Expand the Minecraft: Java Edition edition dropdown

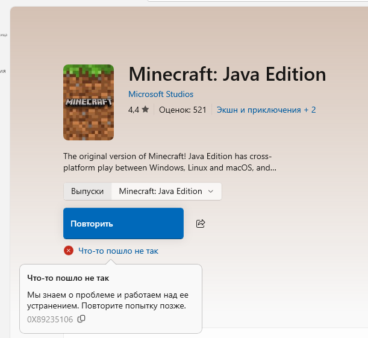166,192
